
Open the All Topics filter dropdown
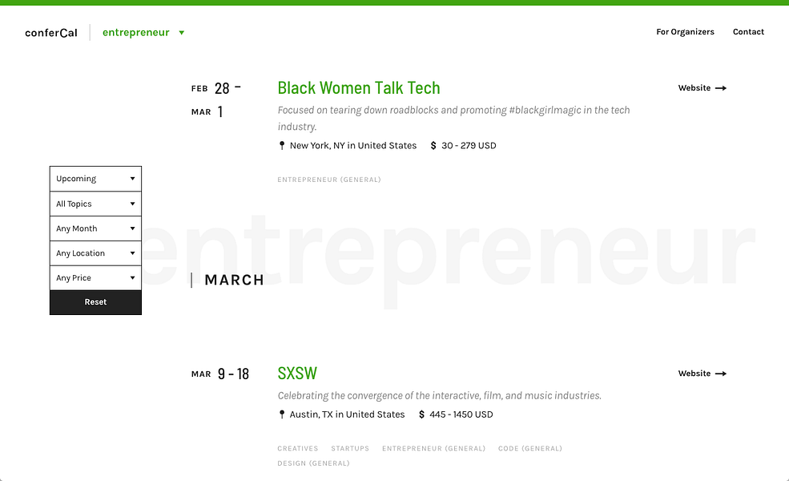coord(95,204)
